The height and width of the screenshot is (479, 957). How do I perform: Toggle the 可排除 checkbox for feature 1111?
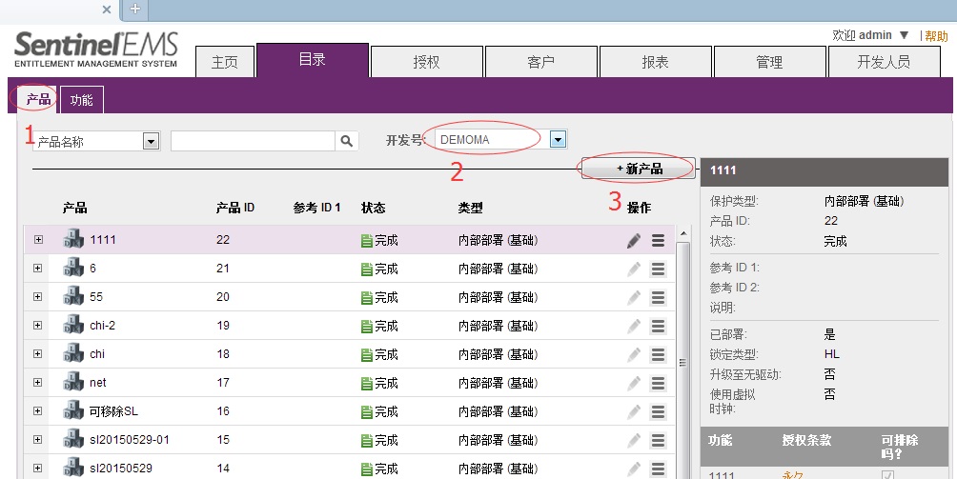(887, 474)
